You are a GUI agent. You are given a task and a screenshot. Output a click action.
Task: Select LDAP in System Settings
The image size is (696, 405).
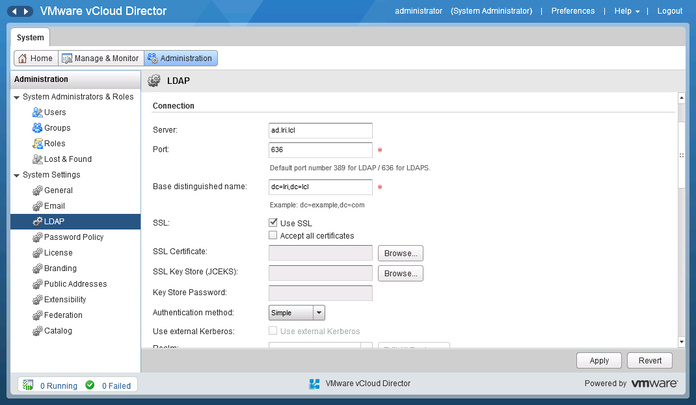(x=75, y=222)
